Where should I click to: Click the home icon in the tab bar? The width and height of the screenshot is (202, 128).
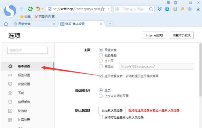click(6, 24)
